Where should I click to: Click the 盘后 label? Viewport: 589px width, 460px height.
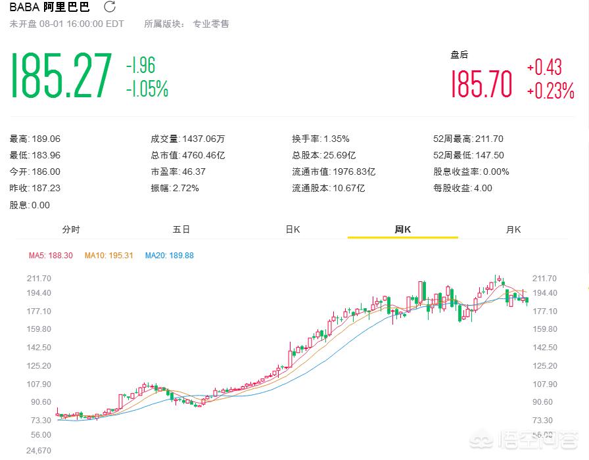[x=459, y=55]
